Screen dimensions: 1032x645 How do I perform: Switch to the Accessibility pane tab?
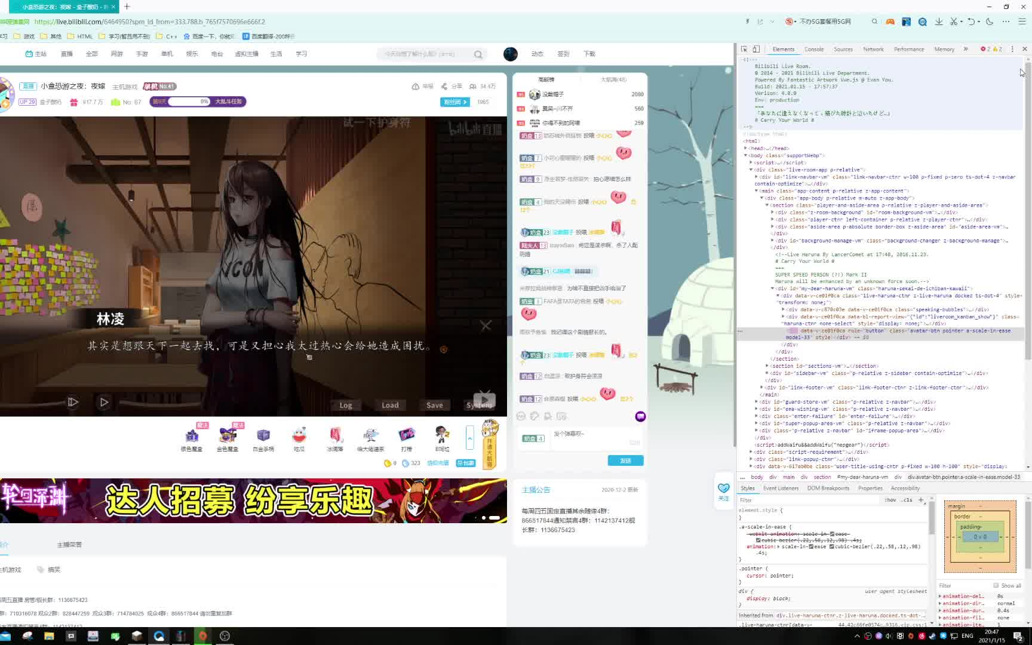(x=905, y=488)
